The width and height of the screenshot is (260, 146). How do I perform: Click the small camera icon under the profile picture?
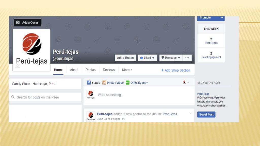[18, 66]
